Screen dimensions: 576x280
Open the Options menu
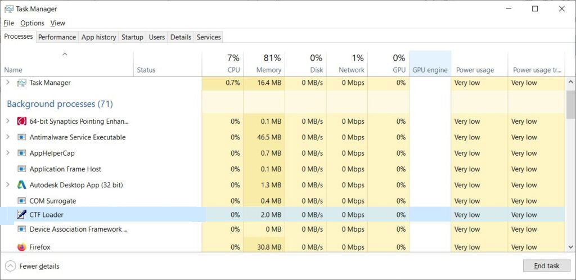click(x=32, y=23)
